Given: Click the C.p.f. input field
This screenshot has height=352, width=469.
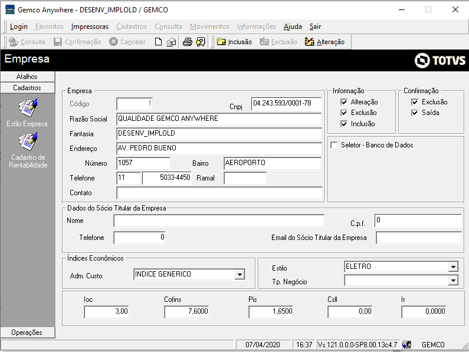Looking at the screenshot, I should coord(418,221).
